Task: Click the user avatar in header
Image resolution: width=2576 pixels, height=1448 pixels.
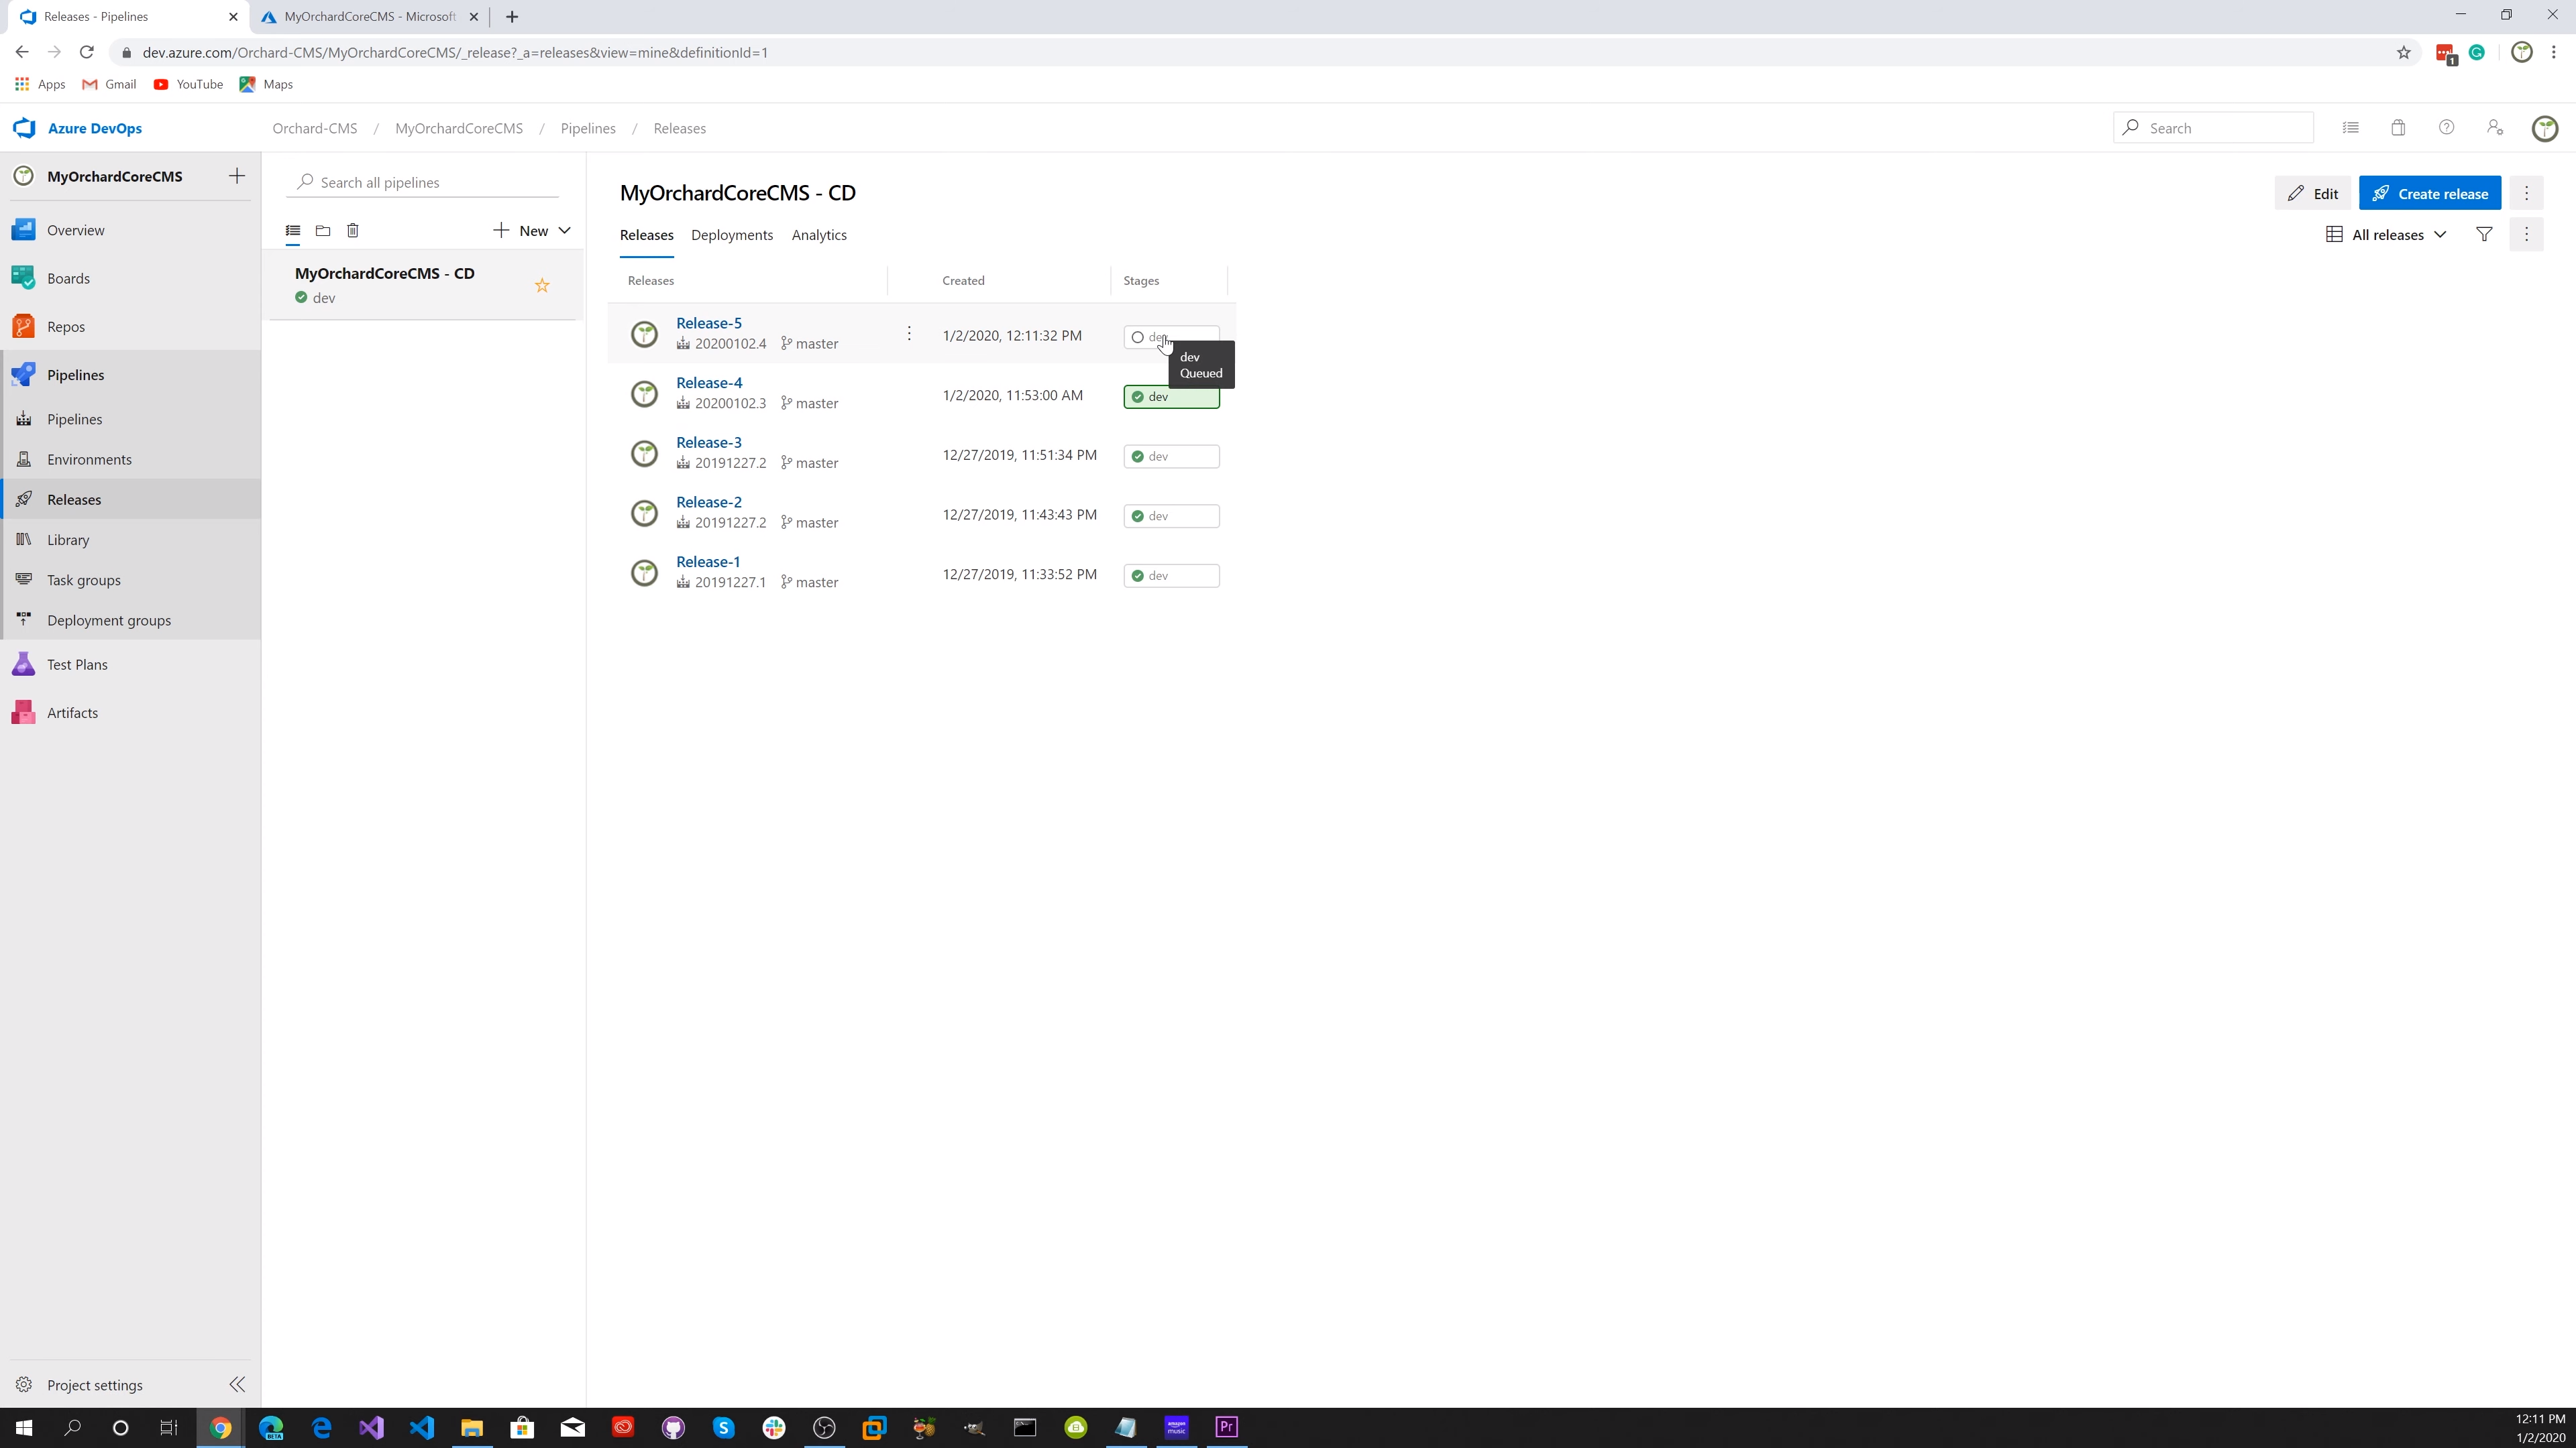Action: tap(2545, 128)
